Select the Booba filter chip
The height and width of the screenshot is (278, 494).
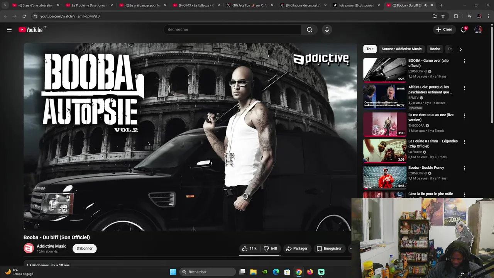click(435, 49)
